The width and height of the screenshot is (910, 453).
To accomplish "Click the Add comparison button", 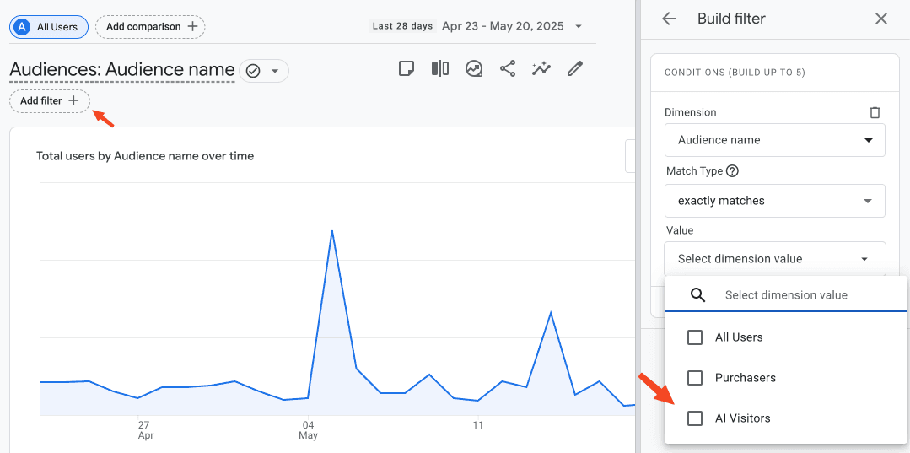I will pyautogui.click(x=150, y=27).
